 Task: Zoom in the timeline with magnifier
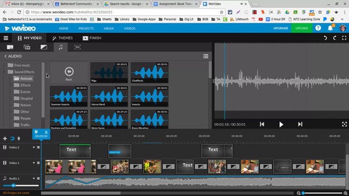click(x=345, y=193)
